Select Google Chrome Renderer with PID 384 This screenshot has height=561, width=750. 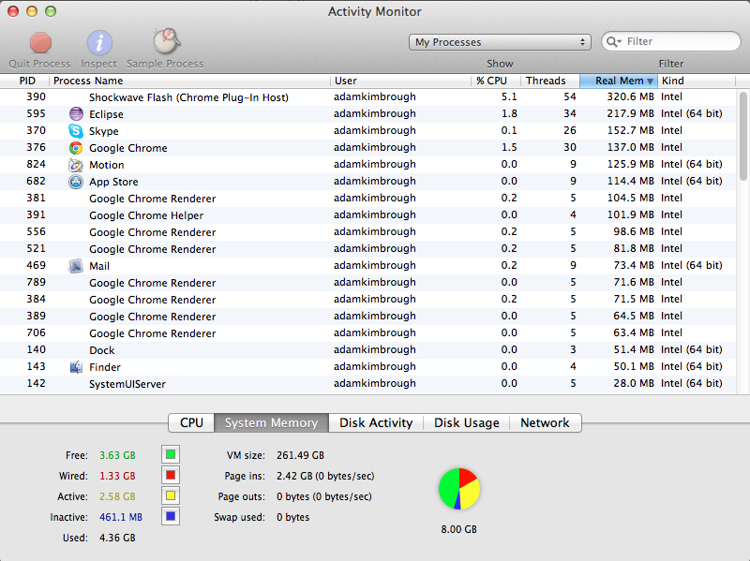click(367, 299)
